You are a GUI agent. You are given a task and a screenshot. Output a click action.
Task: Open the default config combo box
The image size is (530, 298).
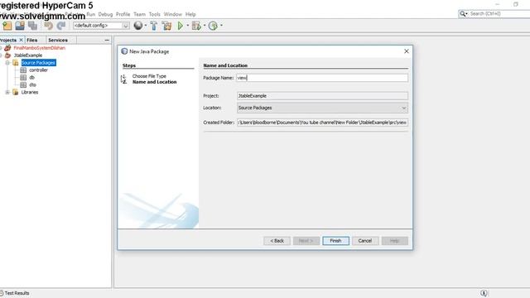(x=101, y=26)
